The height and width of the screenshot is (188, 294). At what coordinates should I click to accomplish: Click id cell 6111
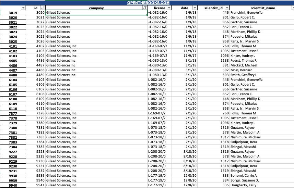pyautogui.click(x=36, y=109)
